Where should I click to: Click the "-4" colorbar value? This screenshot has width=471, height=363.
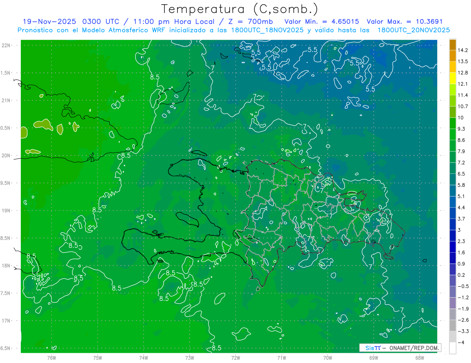(461, 343)
